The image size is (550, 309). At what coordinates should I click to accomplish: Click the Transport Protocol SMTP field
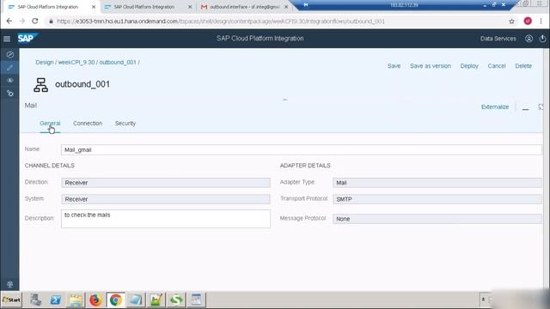point(437,199)
